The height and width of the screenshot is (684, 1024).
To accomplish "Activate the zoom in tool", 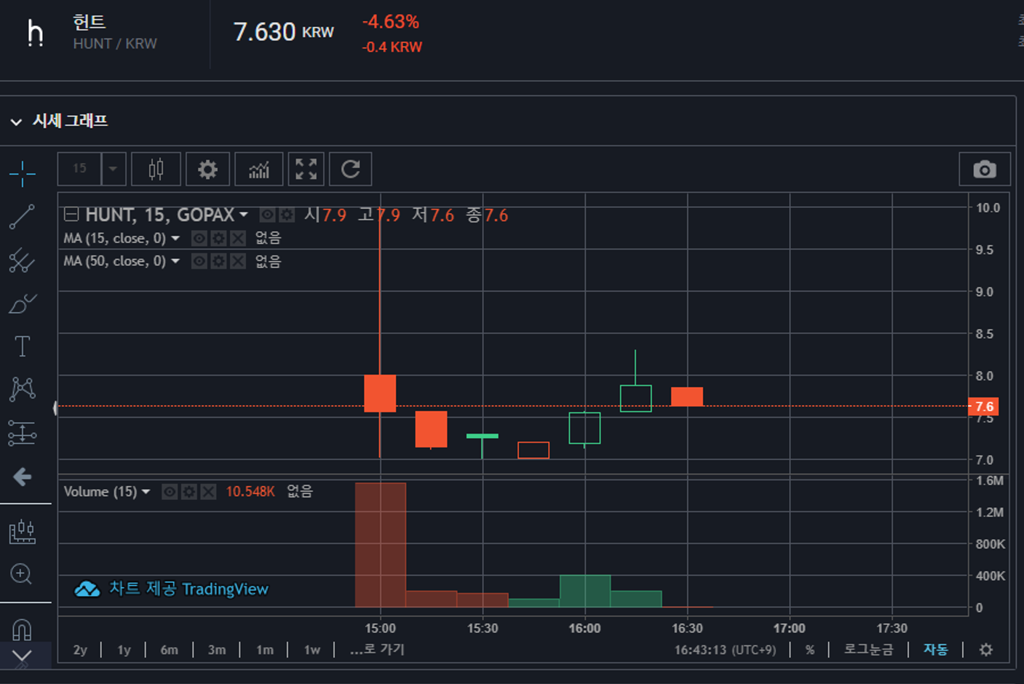I will pyautogui.click(x=21, y=574).
